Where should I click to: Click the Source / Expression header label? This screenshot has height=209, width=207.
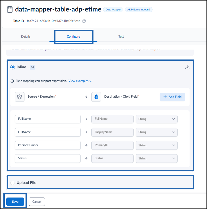(x=42, y=97)
